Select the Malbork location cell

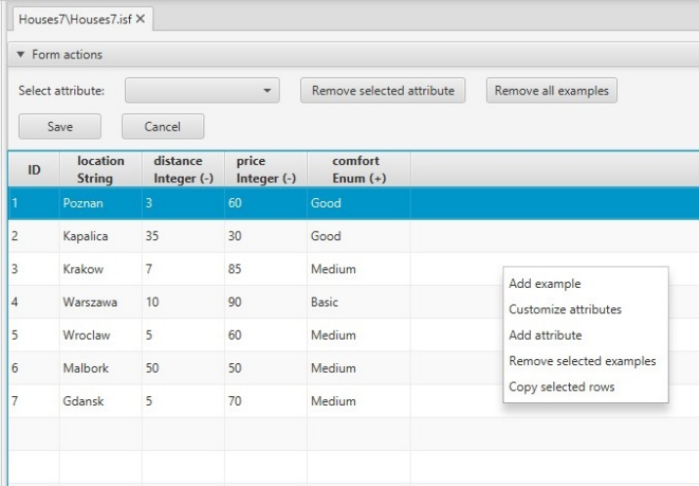(101, 368)
